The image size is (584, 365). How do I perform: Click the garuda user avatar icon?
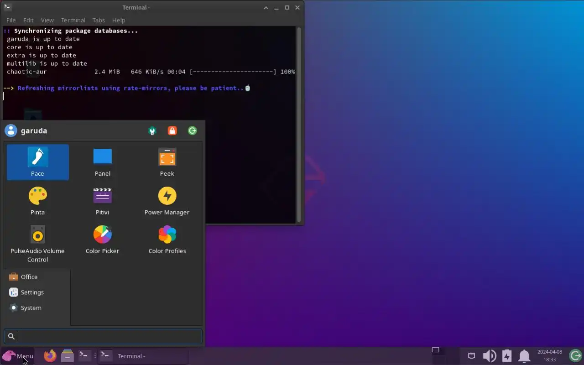click(10, 130)
